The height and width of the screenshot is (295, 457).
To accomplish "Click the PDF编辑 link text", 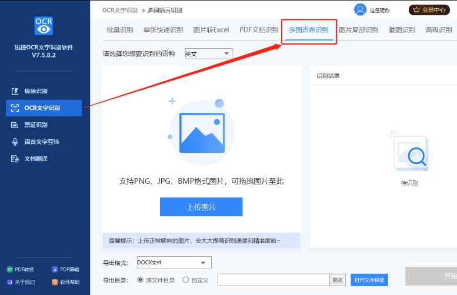I will click(69, 269).
